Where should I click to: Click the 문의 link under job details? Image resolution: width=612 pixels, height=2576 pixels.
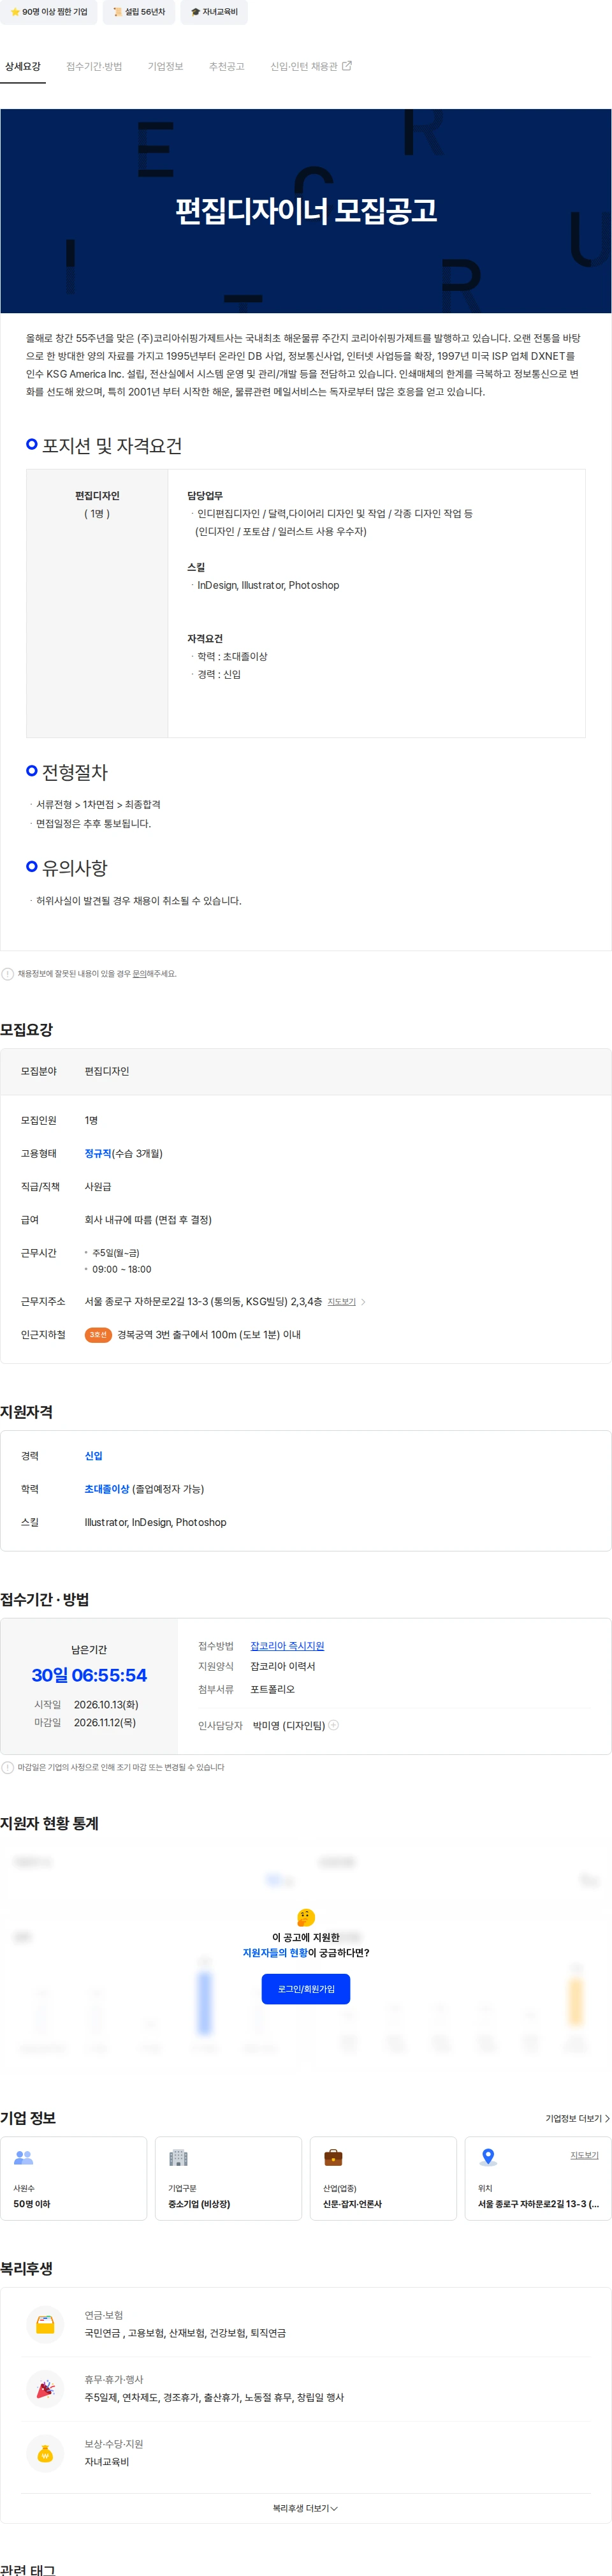(139, 973)
